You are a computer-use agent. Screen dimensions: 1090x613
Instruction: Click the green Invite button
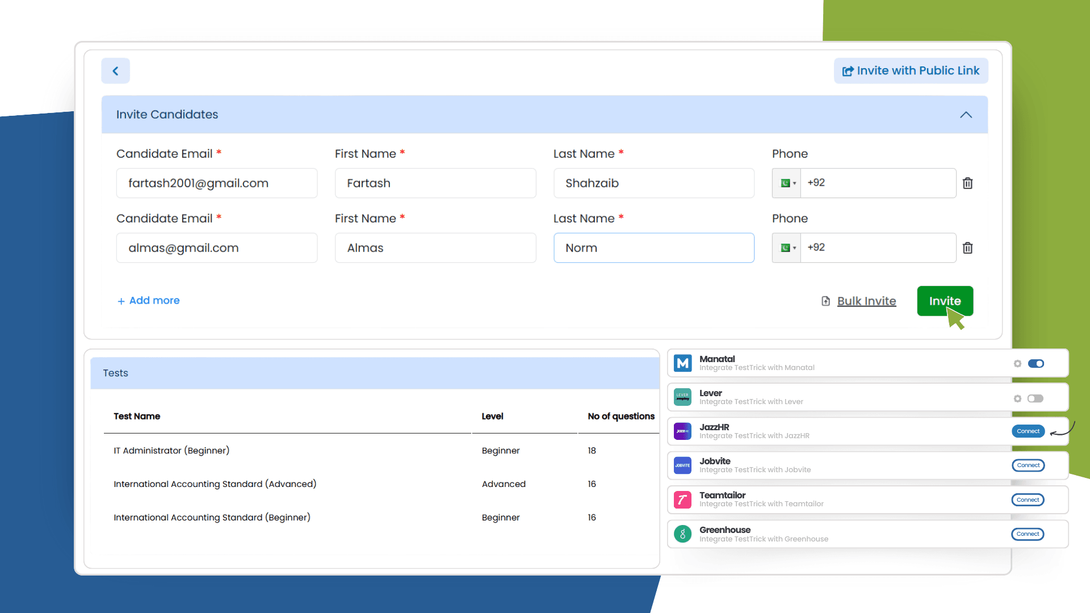[x=945, y=301]
